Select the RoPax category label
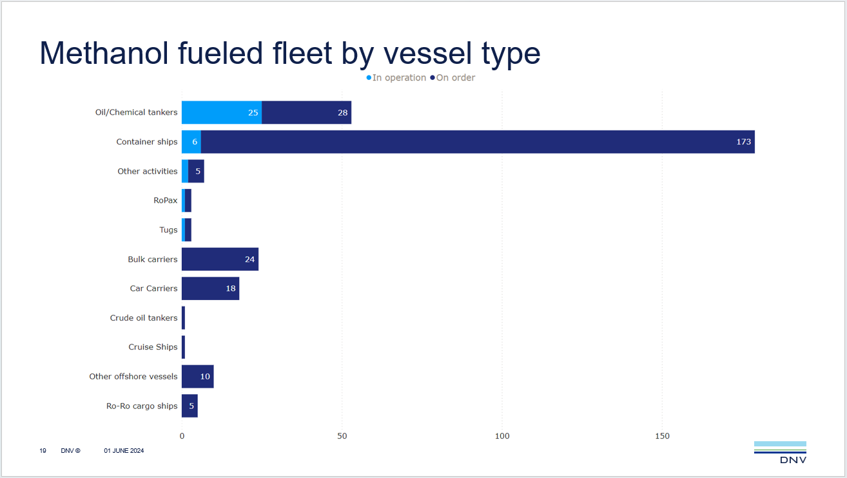Screen dimensions: 847x478 (x=165, y=201)
